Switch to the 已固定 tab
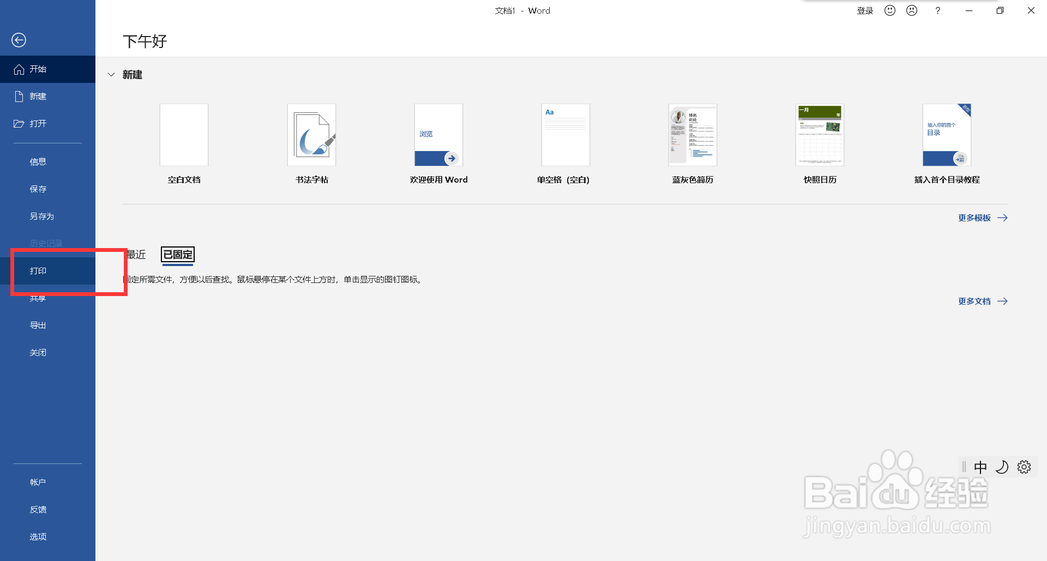The height and width of the screenshot is (561, 1047). (x=178, y=255)
